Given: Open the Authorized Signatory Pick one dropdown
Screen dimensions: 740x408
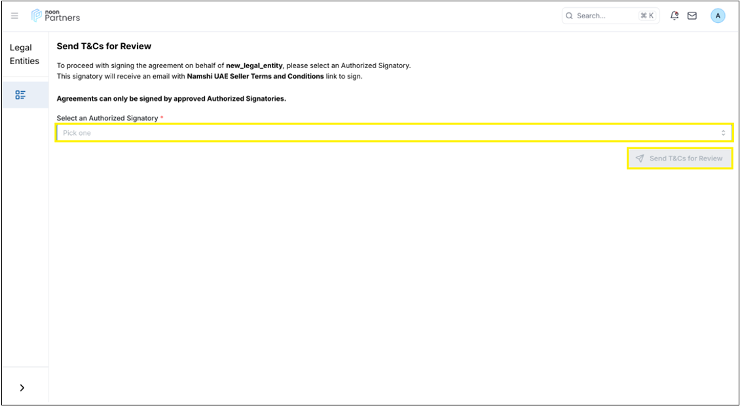Looking at the screenshot, I should tap(394, 133).
